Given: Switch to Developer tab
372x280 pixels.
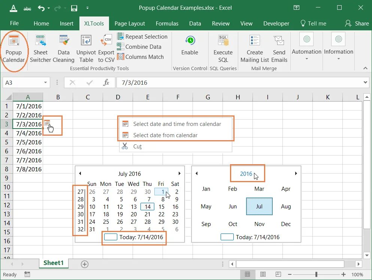Looking at the screenshot, I should pos(276,24).
